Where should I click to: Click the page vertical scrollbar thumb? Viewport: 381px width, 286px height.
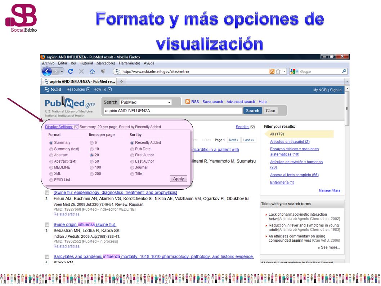[347, 108]
